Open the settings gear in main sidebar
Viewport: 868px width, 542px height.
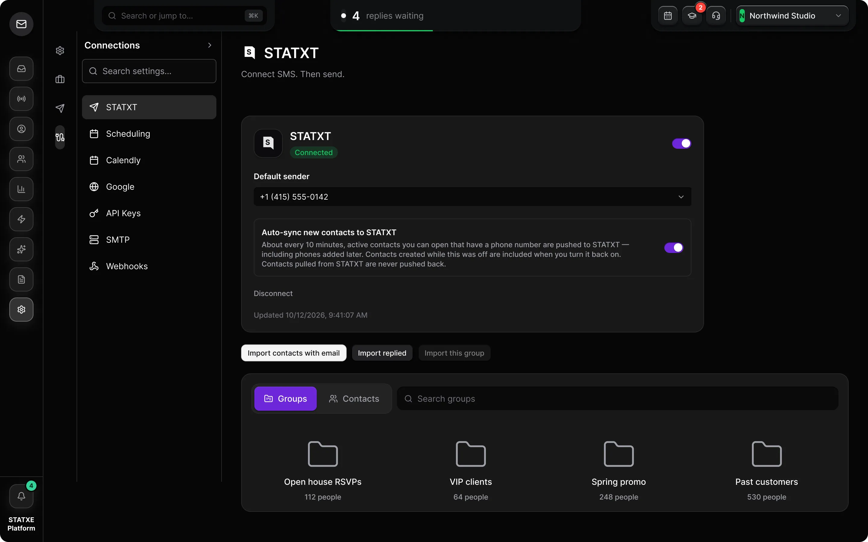pyautogui.click(x=21, y=309)
